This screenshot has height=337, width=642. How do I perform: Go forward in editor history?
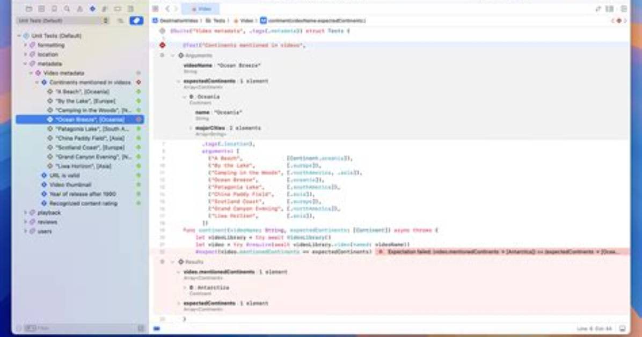(176, 9)
